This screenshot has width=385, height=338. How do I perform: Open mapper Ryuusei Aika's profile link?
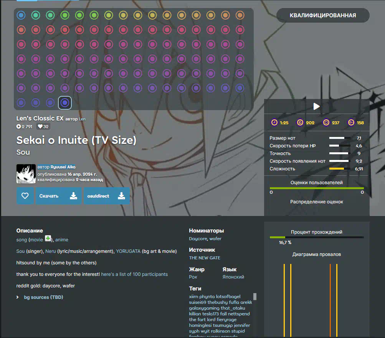coord(63,167)
